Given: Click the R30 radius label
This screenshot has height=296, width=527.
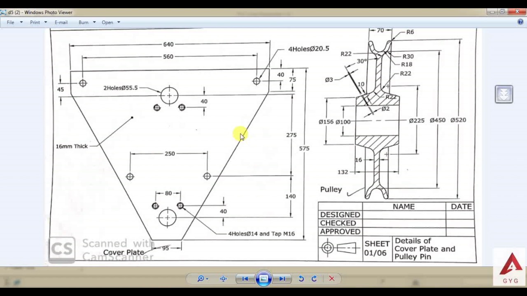Looking at the screenshot, I should click(x=408, y=57).
